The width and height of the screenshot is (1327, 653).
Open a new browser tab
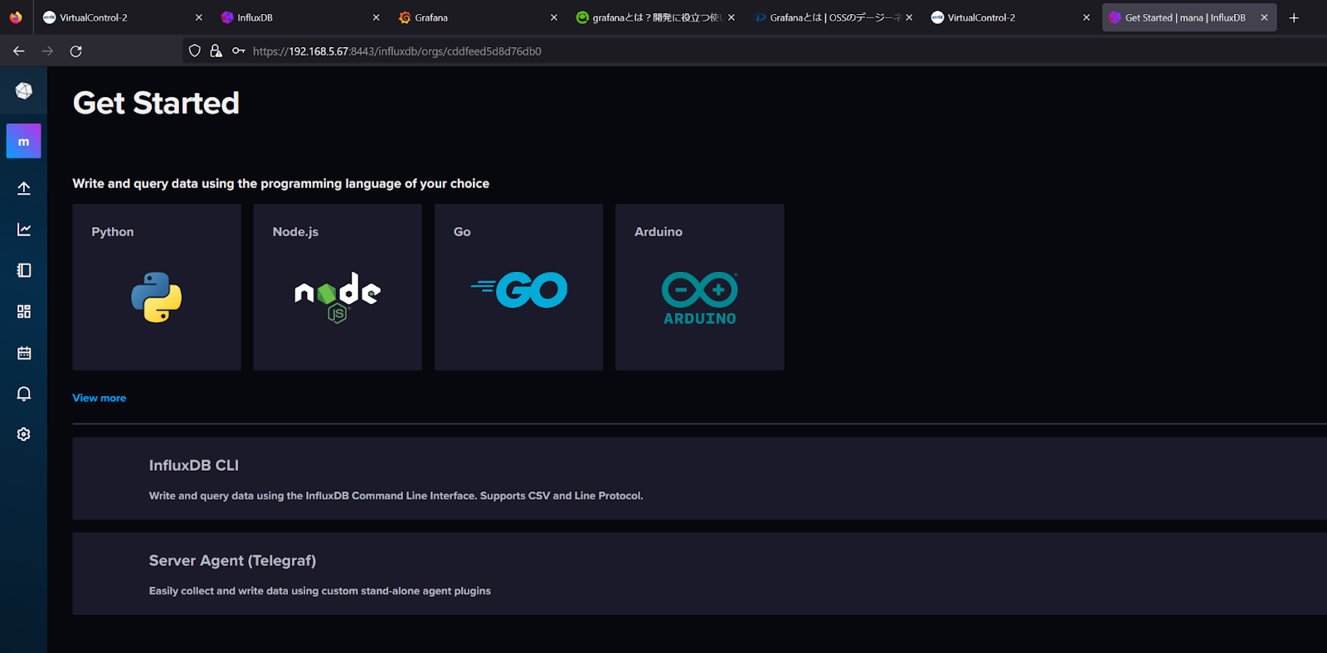[1294, 17]
